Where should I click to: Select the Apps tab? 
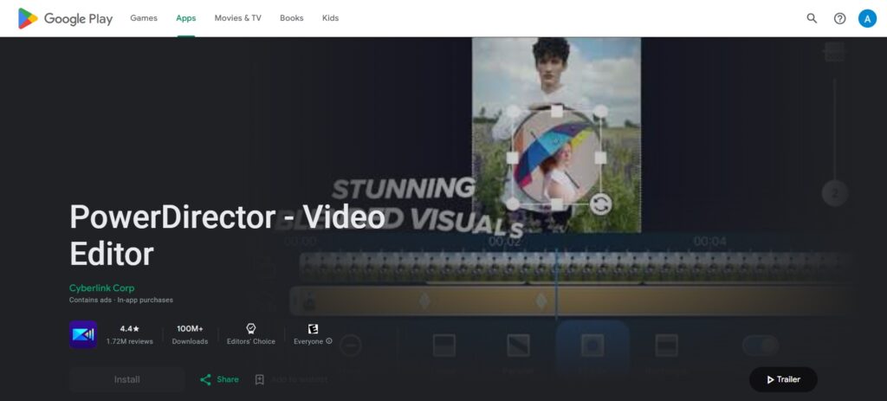(185, 18)
